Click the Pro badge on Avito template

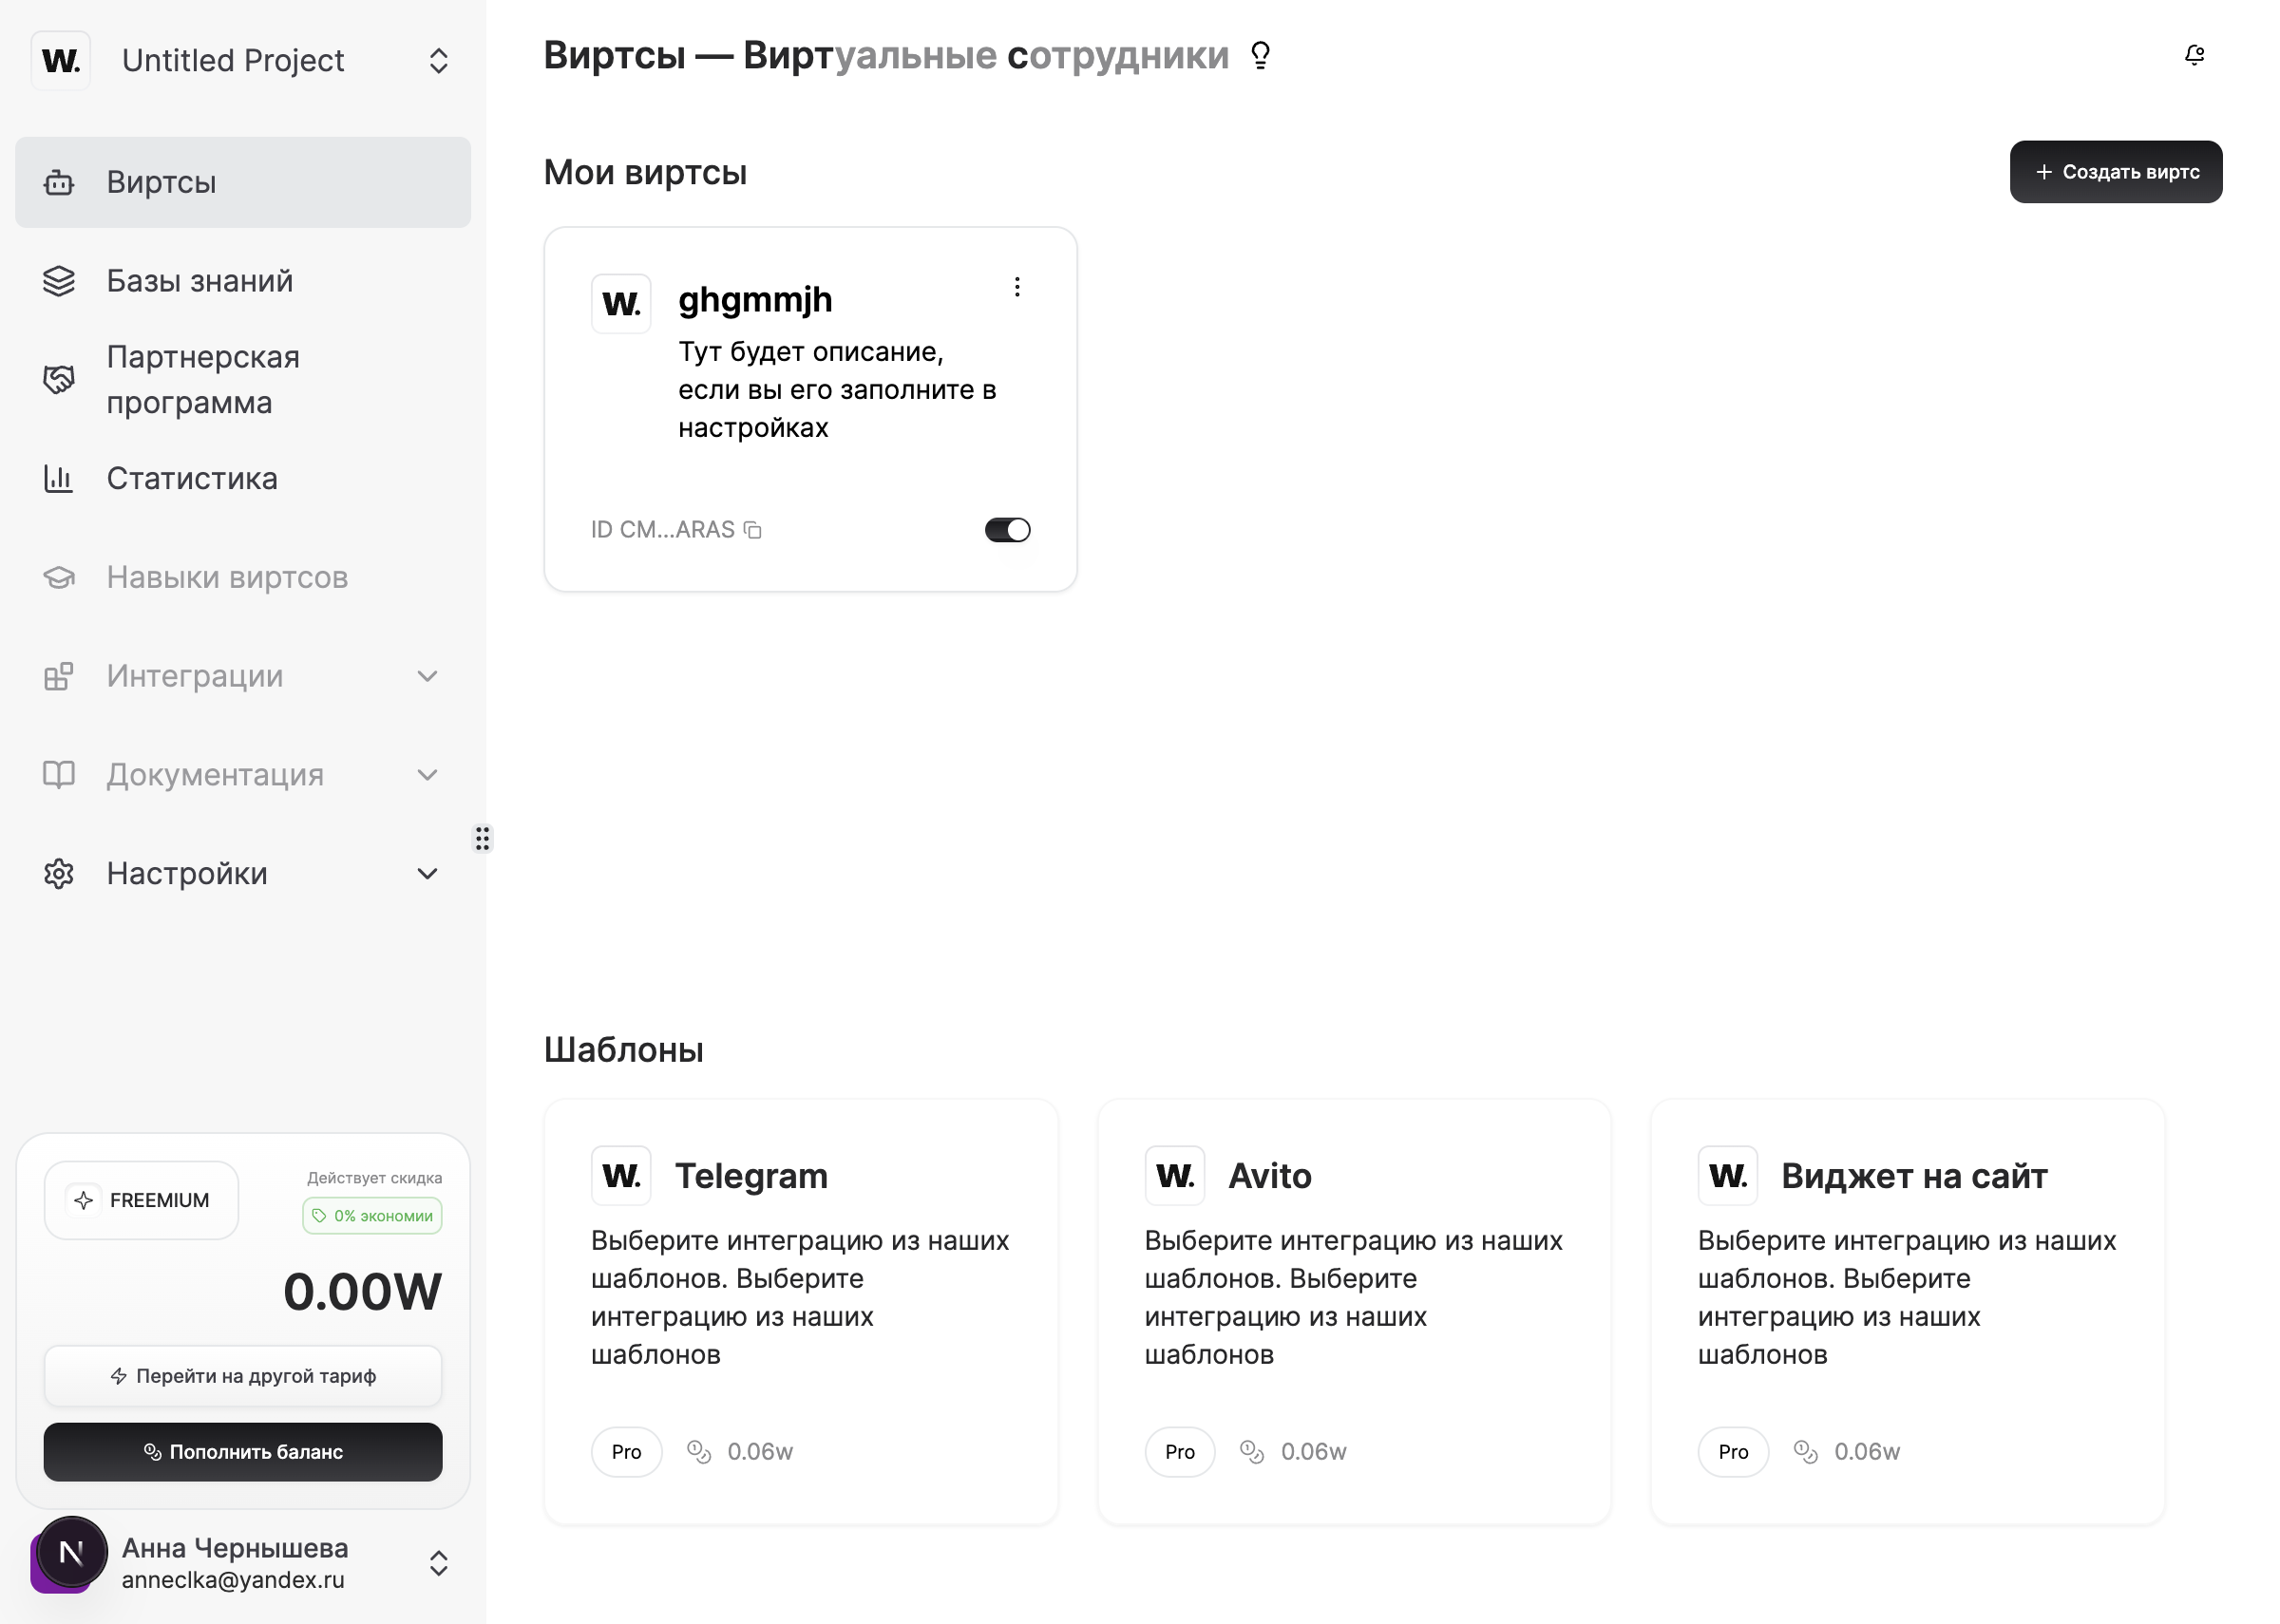pyautogui.click(x=1180, y=1452)
